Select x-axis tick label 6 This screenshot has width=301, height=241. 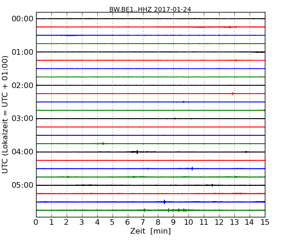coord(127,222)
